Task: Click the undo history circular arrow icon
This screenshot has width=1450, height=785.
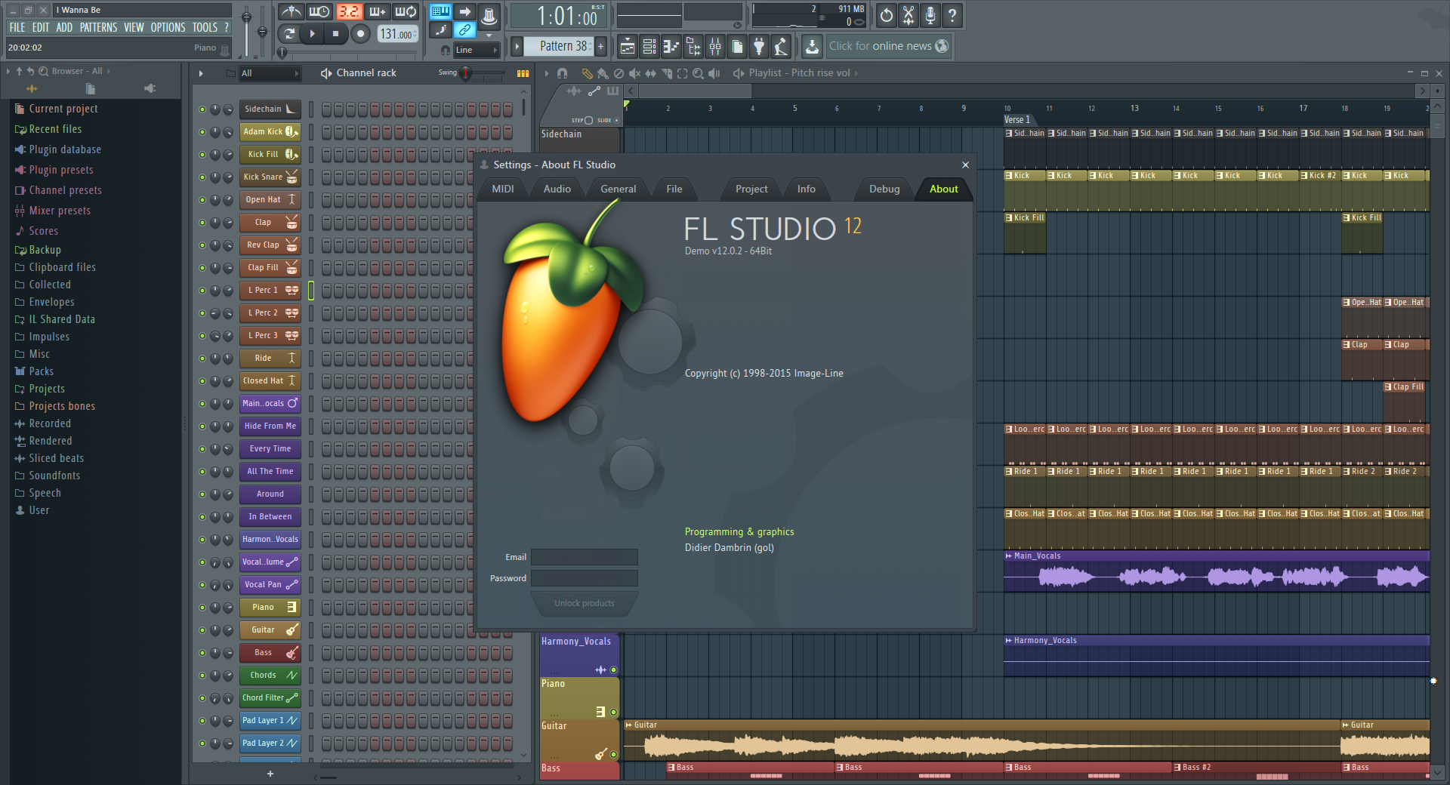Action: coord(887,14)
